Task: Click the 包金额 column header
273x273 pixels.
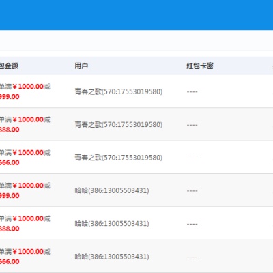Action: coord(9,66)
